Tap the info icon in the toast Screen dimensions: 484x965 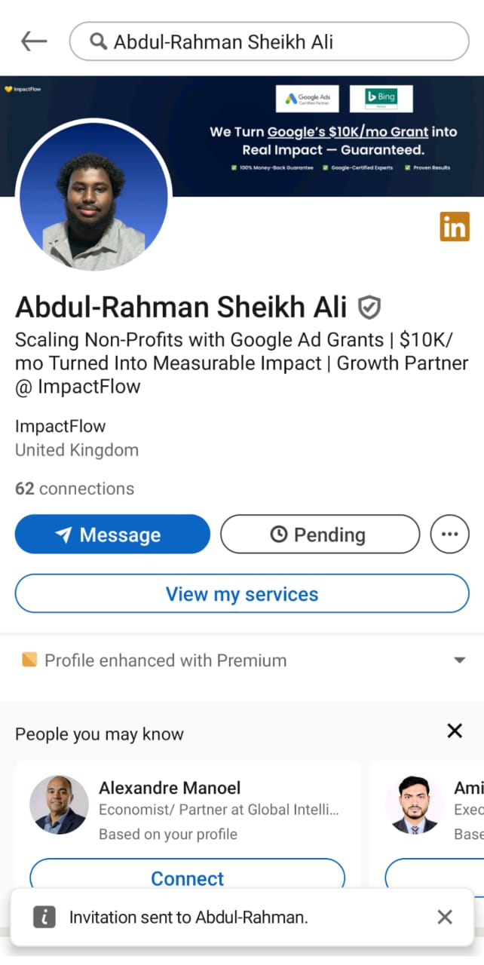(x=44, y=917)
